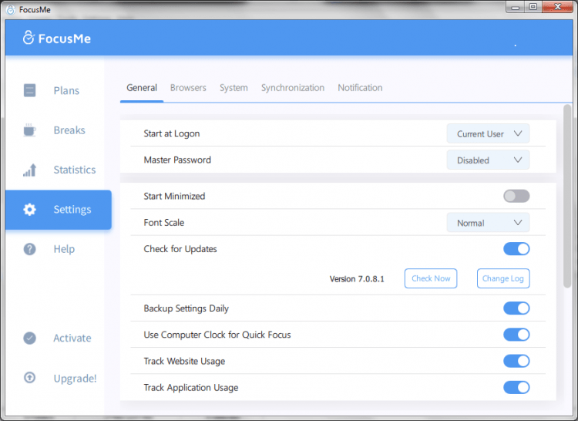Expand the Start at Logon dropdown

pyautogui.click(x=488, y=133)
